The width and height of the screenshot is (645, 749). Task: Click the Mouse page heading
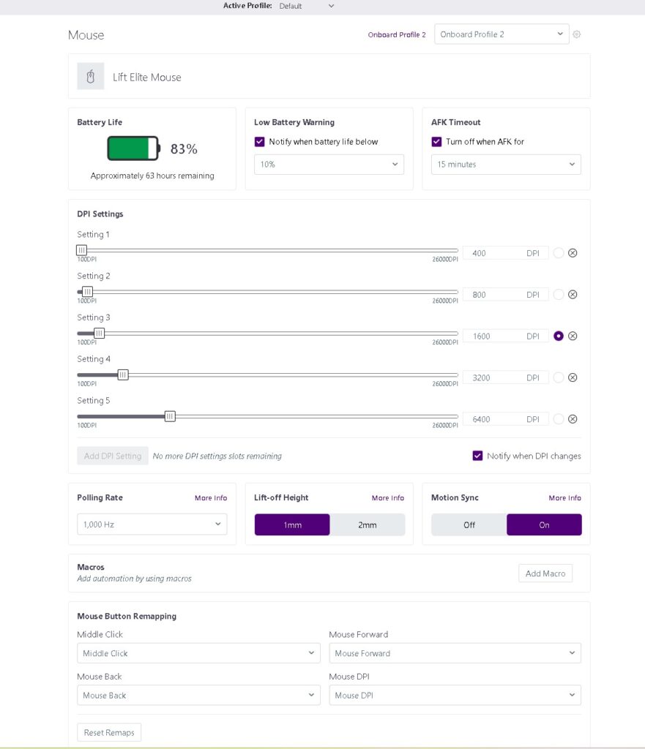(86, 35)
